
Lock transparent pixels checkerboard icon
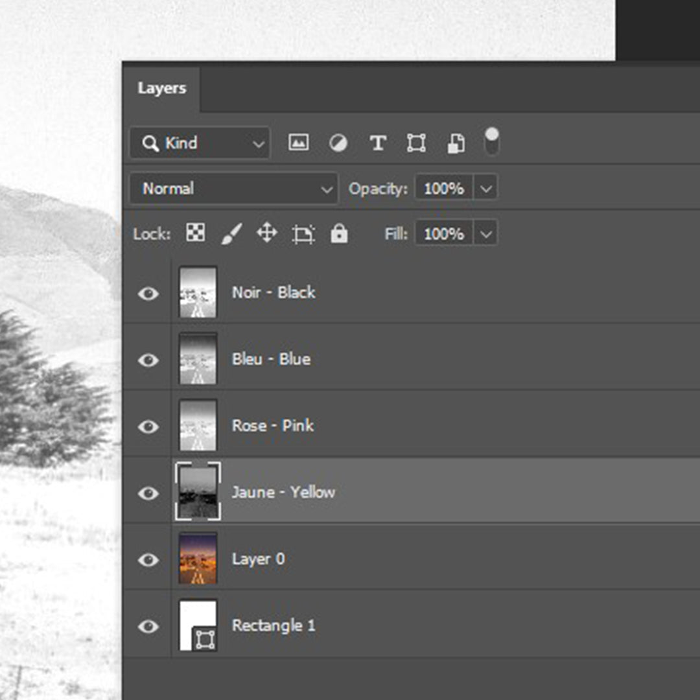pyautogui.click(x=195, y=233)
